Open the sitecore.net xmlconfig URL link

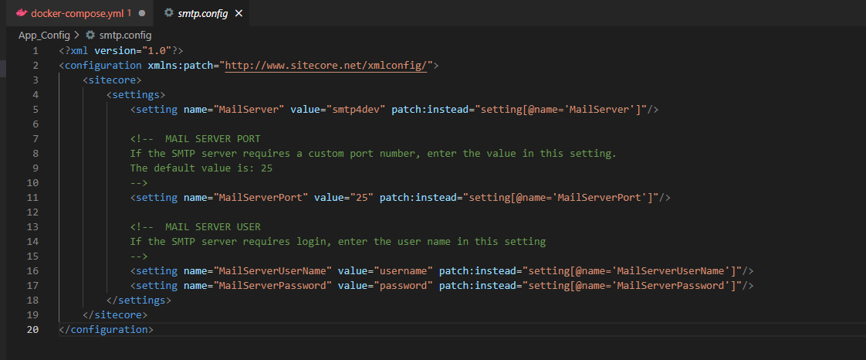326,66
